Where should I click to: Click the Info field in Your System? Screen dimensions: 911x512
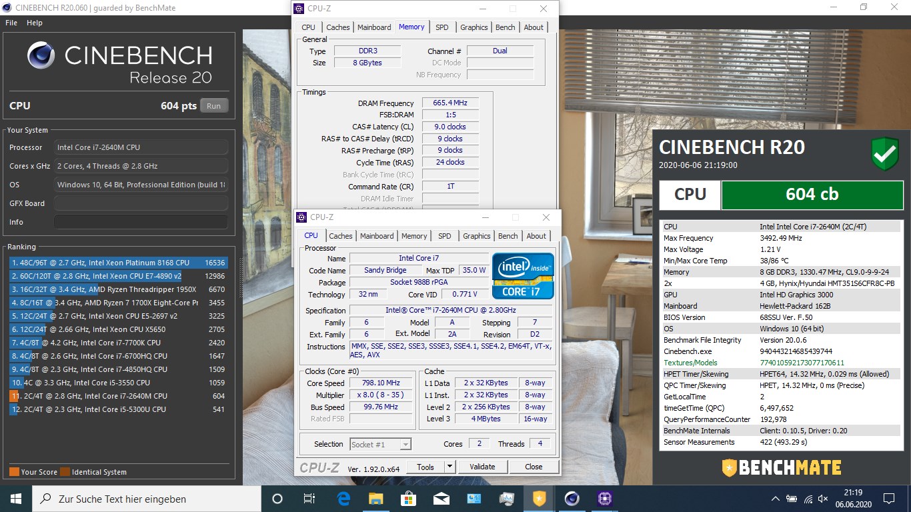(x=141, y=222)
